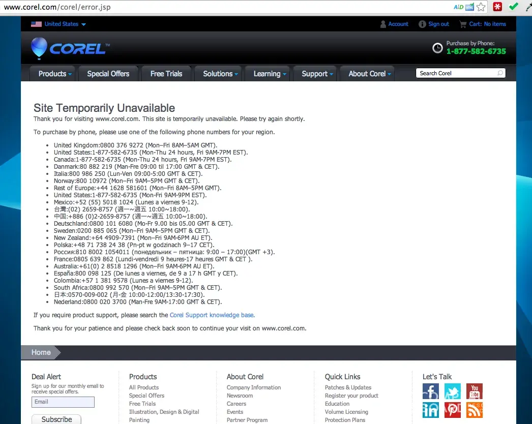Click the red asterisk browser extension

tap(497, 7)
